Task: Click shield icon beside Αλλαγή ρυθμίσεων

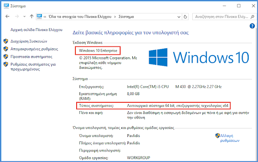Action: pos(218,136)
